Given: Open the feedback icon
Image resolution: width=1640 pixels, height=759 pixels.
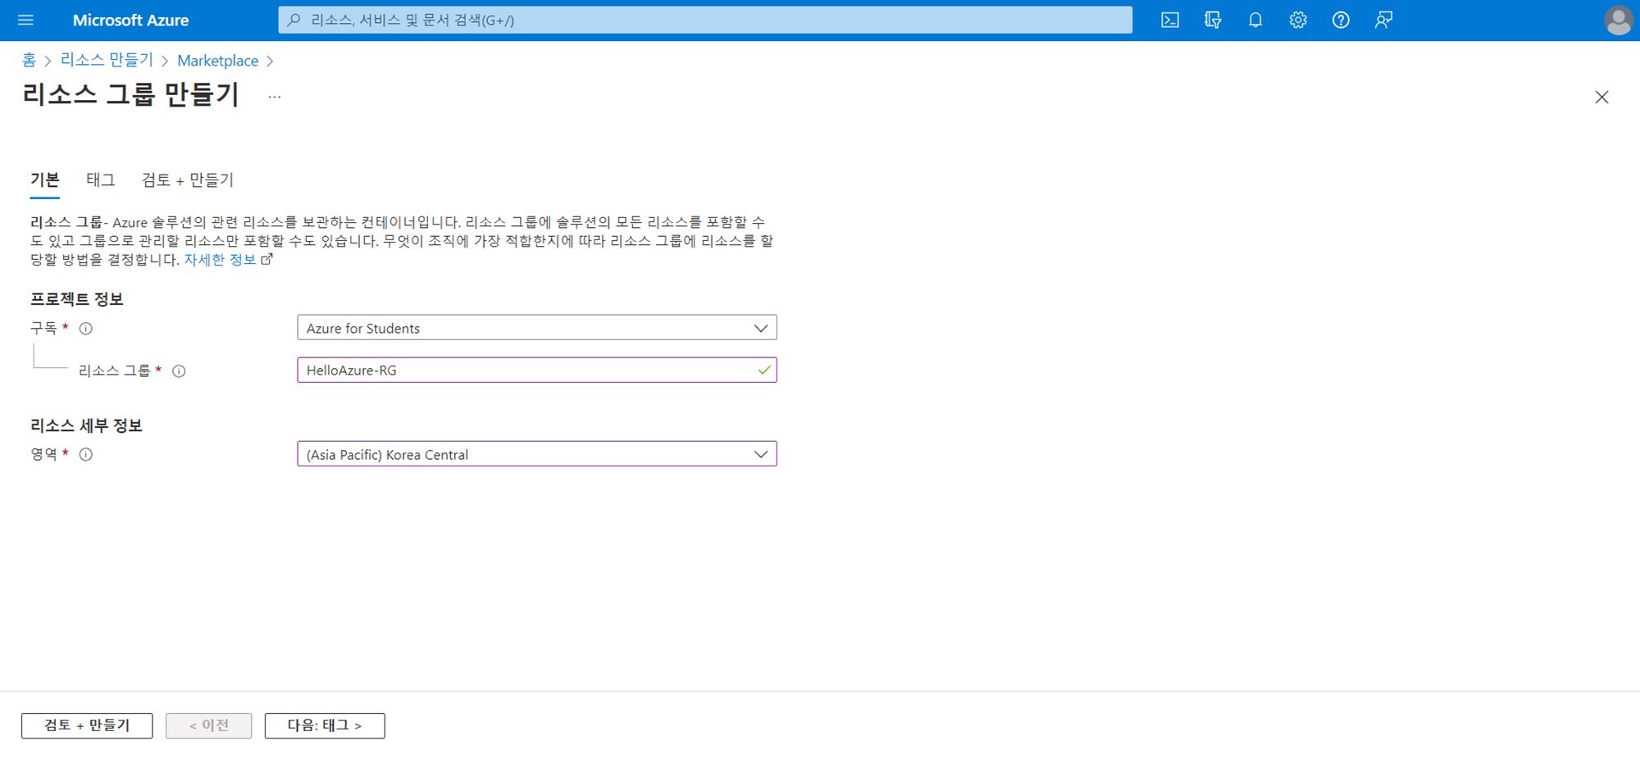Looking at the screenshot, I should pos(1383,20).
